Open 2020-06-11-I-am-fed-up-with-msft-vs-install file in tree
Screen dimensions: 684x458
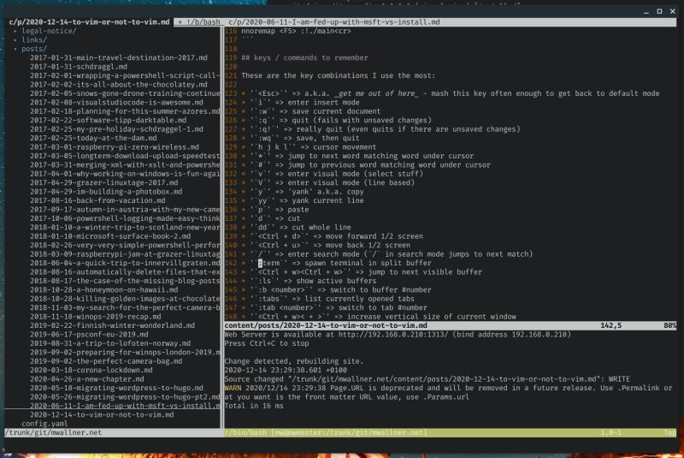pos(125,406)
